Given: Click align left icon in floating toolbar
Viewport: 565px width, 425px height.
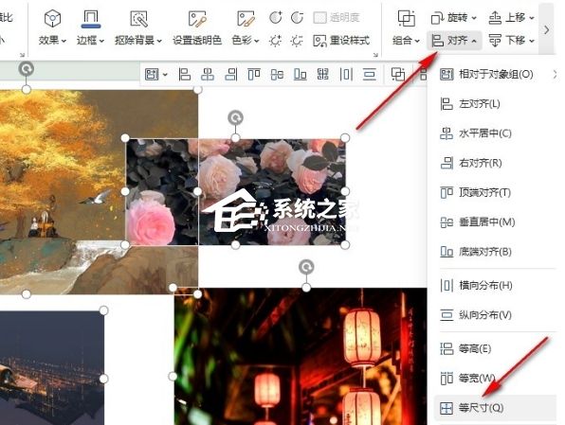Looking at the screenshot, I should point(185,75).
